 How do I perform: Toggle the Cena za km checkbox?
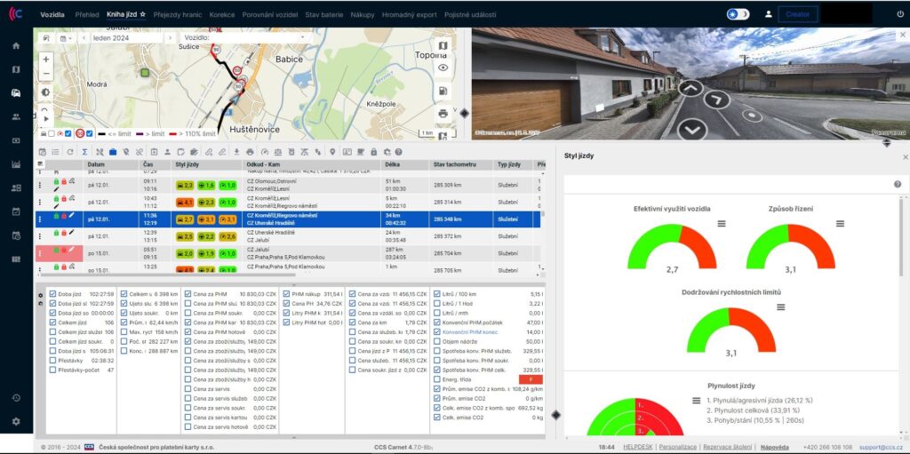(x=352, y=323)
